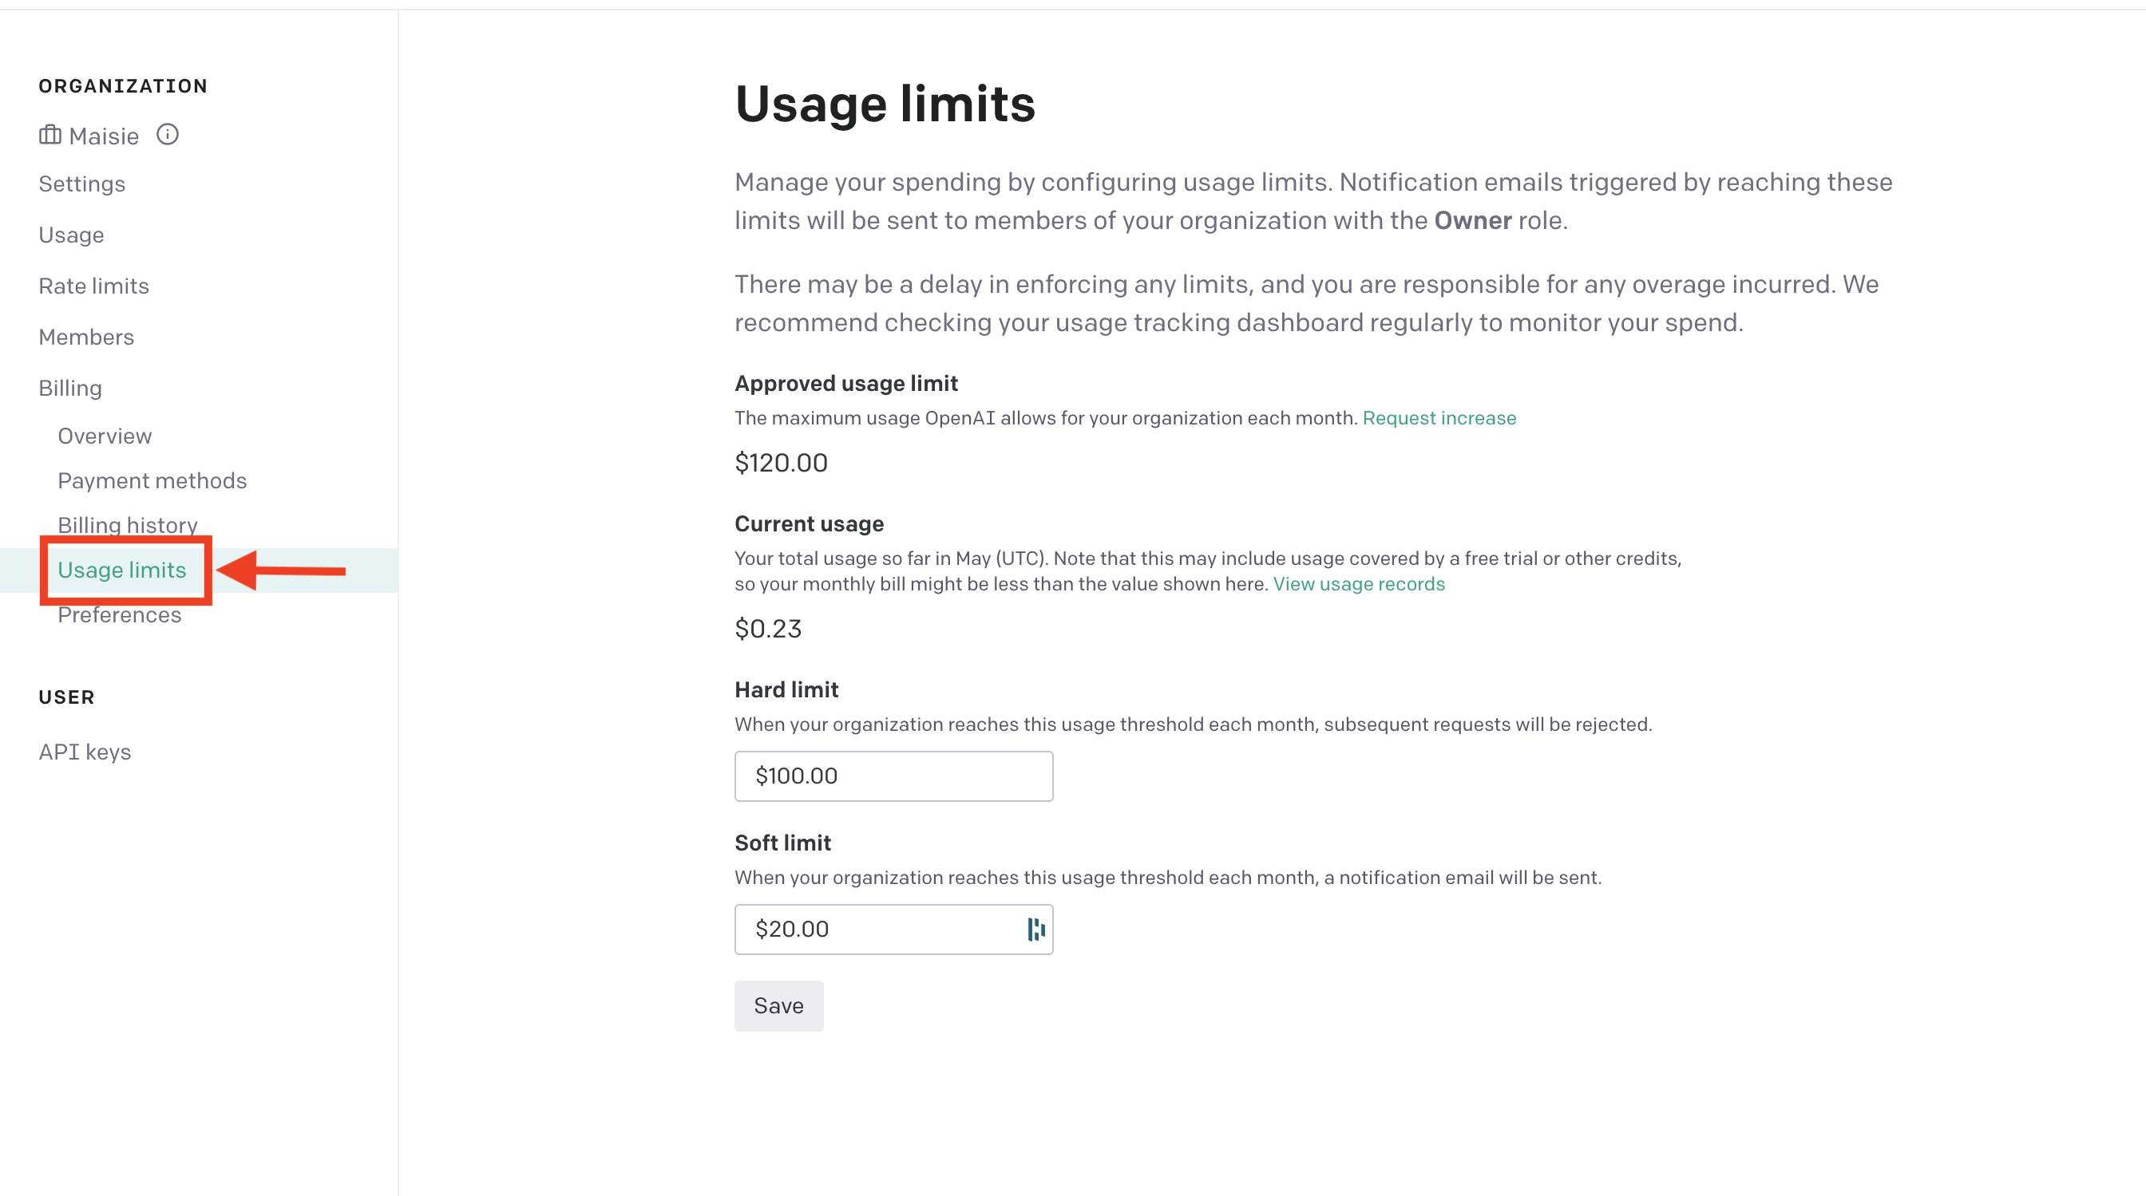
Task: Focus the Soft limit input field
Action: click(x=893, y=929)
